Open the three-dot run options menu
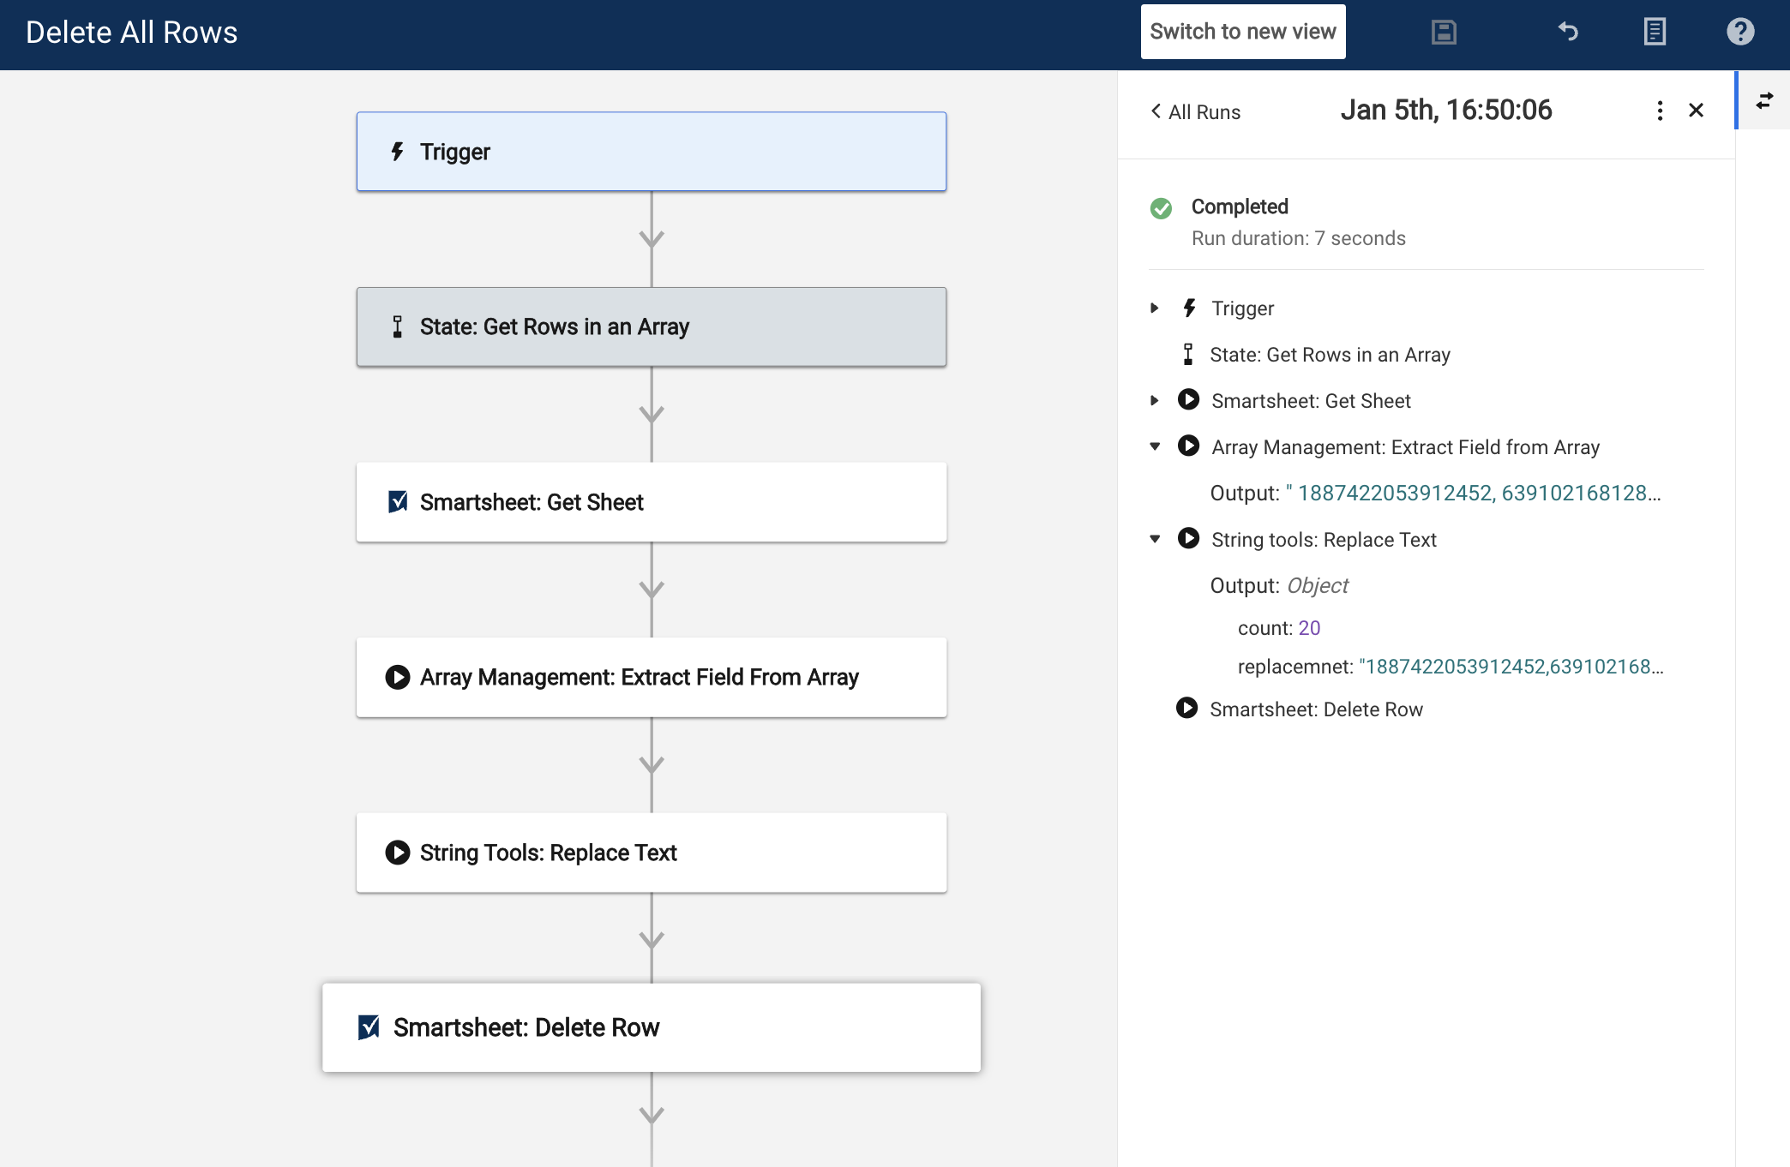 click(1660, 111)
